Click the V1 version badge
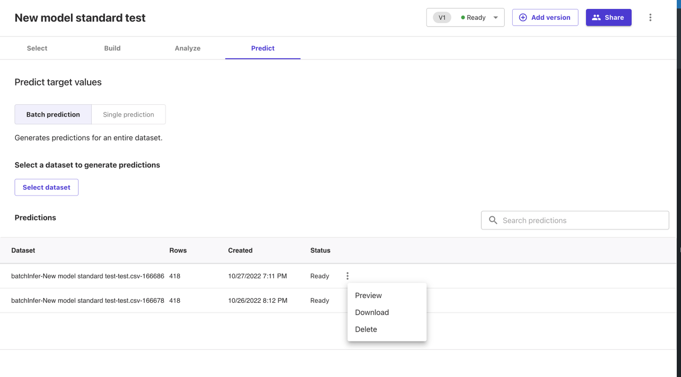The image size is (681, 377). (x=442, y=17)
